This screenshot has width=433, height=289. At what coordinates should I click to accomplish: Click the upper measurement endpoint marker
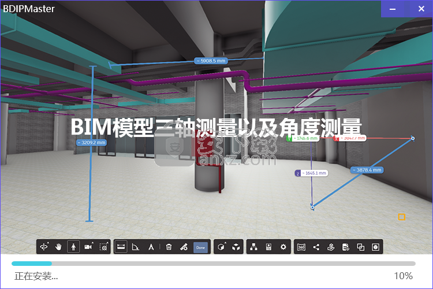[x=413, y=138]
